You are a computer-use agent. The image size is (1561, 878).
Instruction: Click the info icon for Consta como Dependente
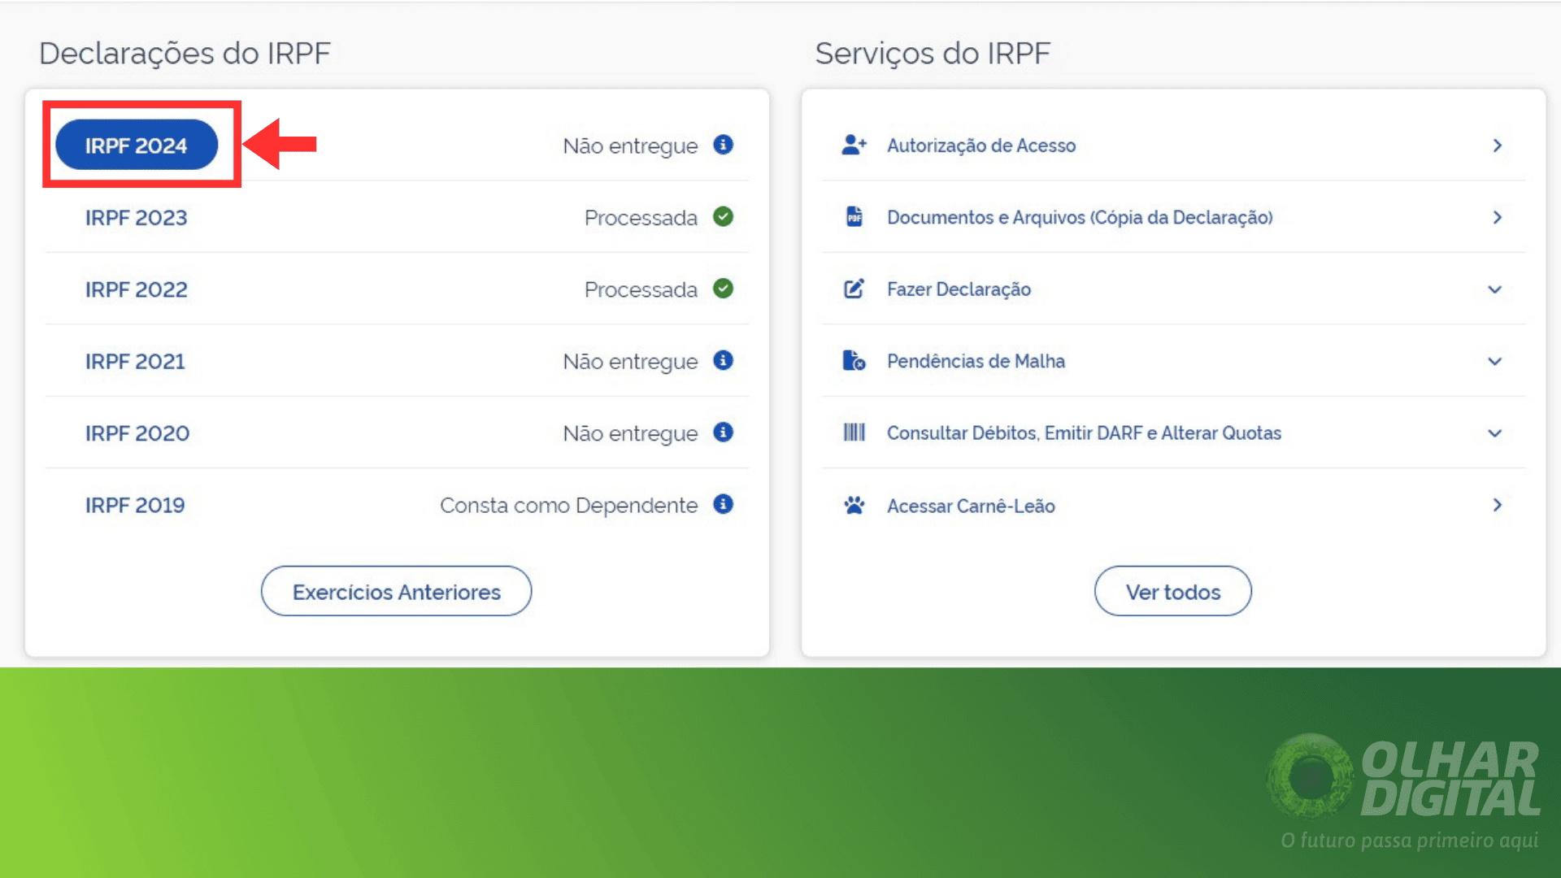tap(723, 504)
